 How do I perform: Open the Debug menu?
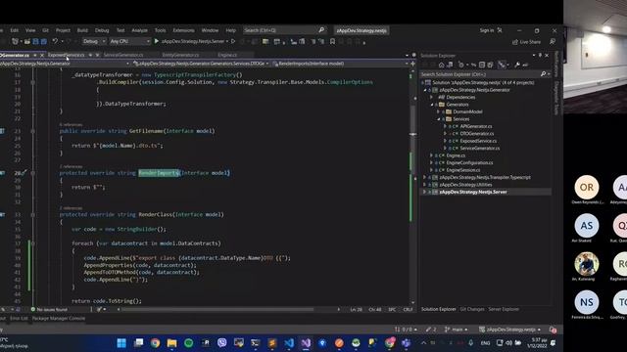(102, 30)
